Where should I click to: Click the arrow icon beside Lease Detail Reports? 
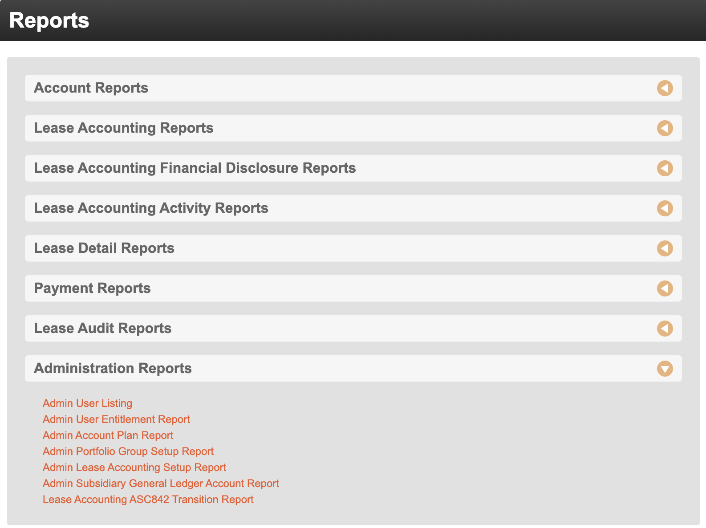(x=665, y=248)
